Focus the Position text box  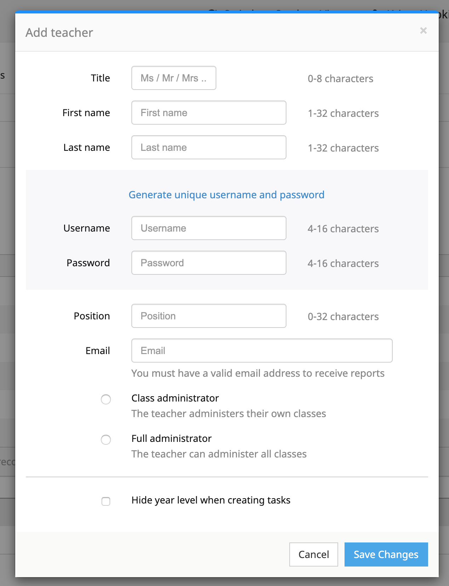tap(209, 316)
